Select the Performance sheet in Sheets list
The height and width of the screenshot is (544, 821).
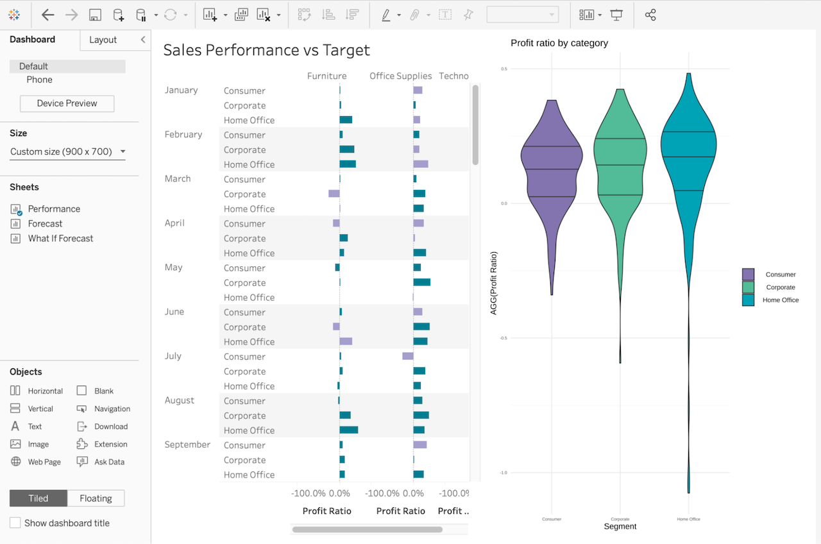click(x=54, y=208)
